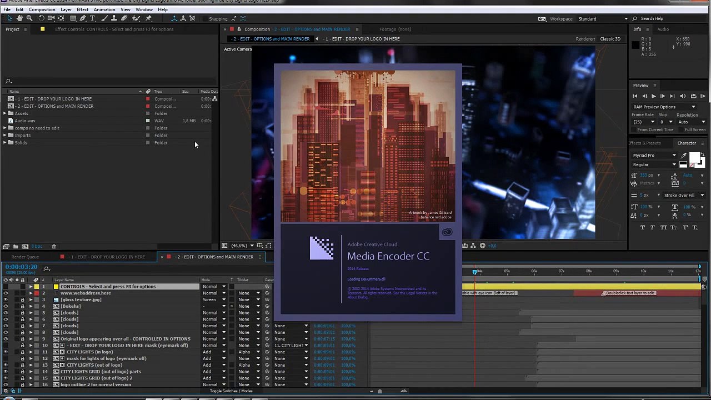This screenshot has height=400, width=711.
Task: Toggle visibility of glass texture.jpg layer
Action: coord(6,299)
